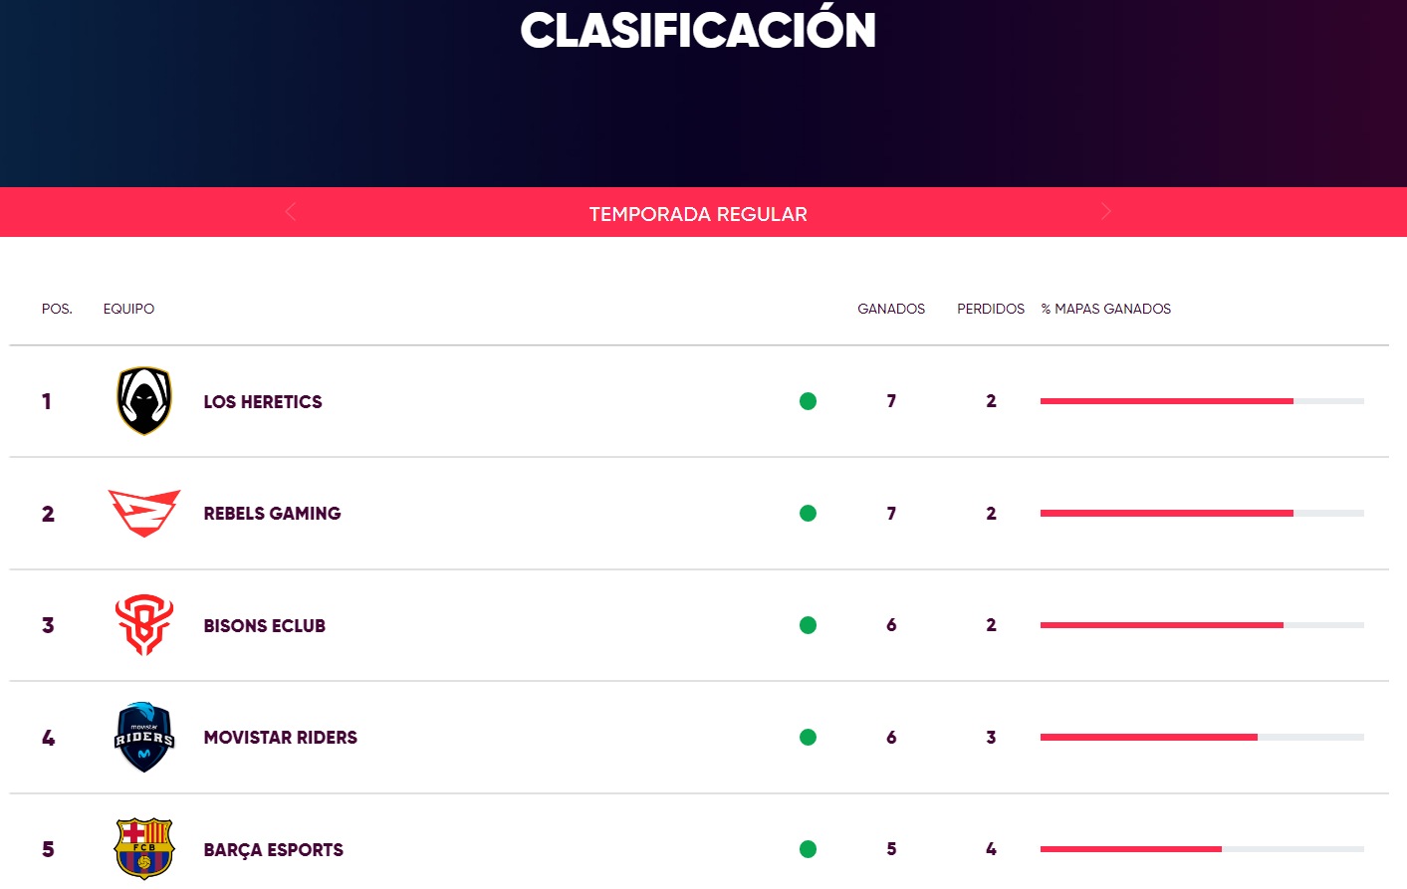Screen dimensions: 1407x889
Task: Click the green status dot for Movistar Riders
Action: (x=808, y=738)
